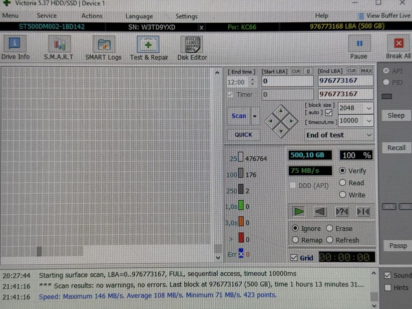Toggle the Grid checkbox

(x=294, y=257)
